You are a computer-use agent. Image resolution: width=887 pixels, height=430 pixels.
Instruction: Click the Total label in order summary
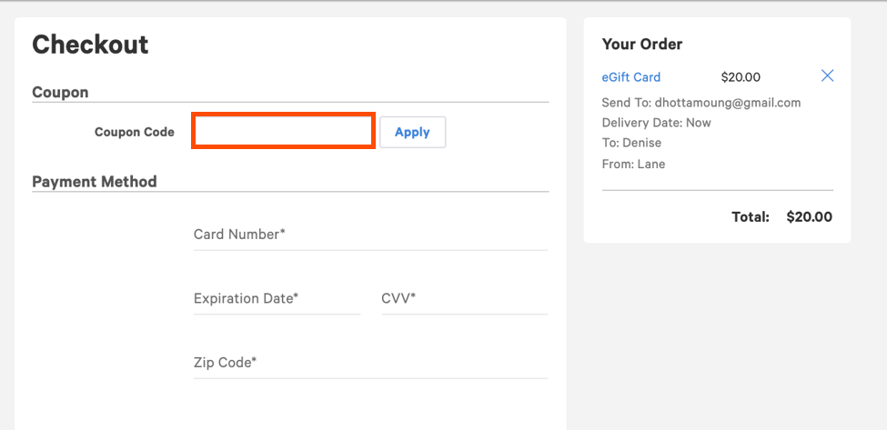point(751,217)
